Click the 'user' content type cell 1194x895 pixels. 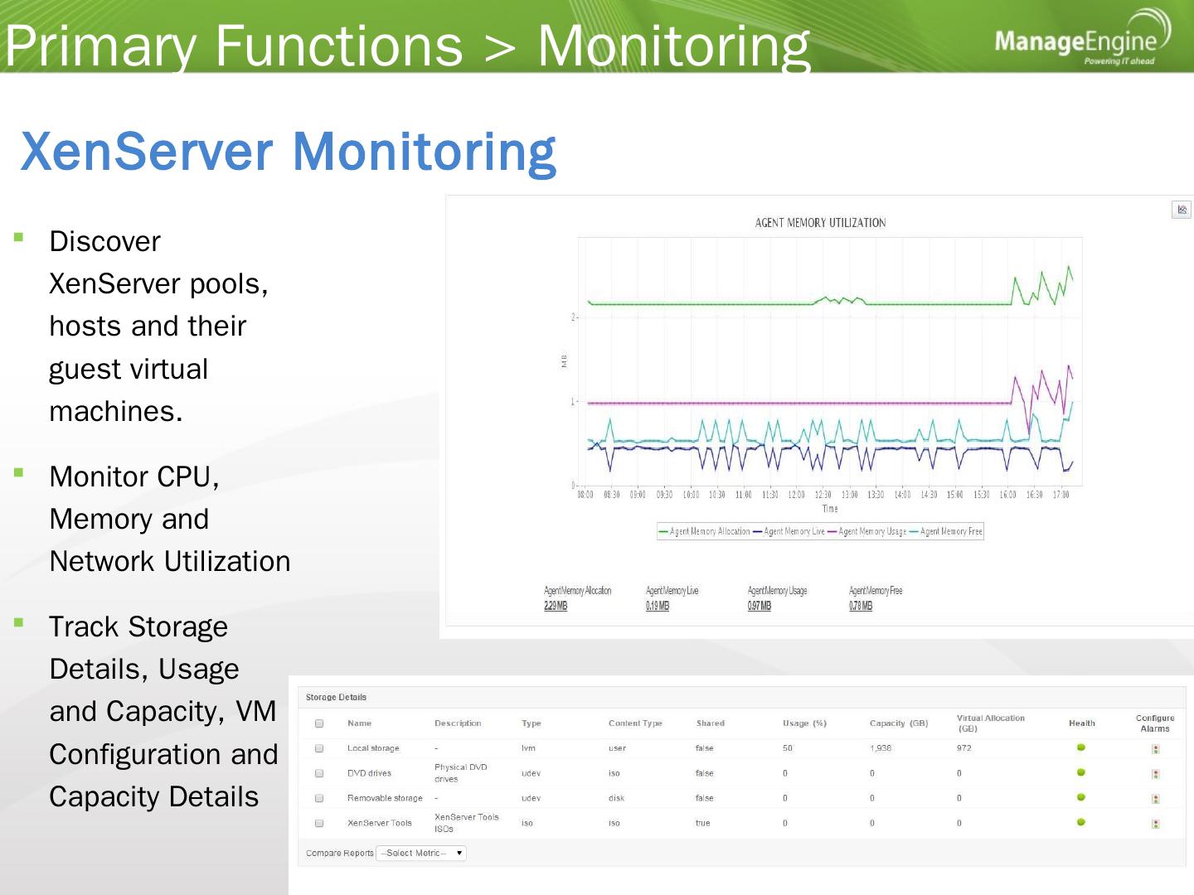point(617,748)
